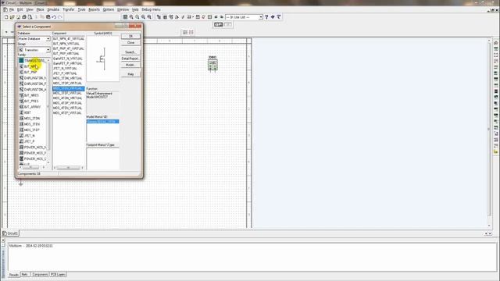500x281 pixels.
Task: Open the Tools menu
Action: coord(81,10)
